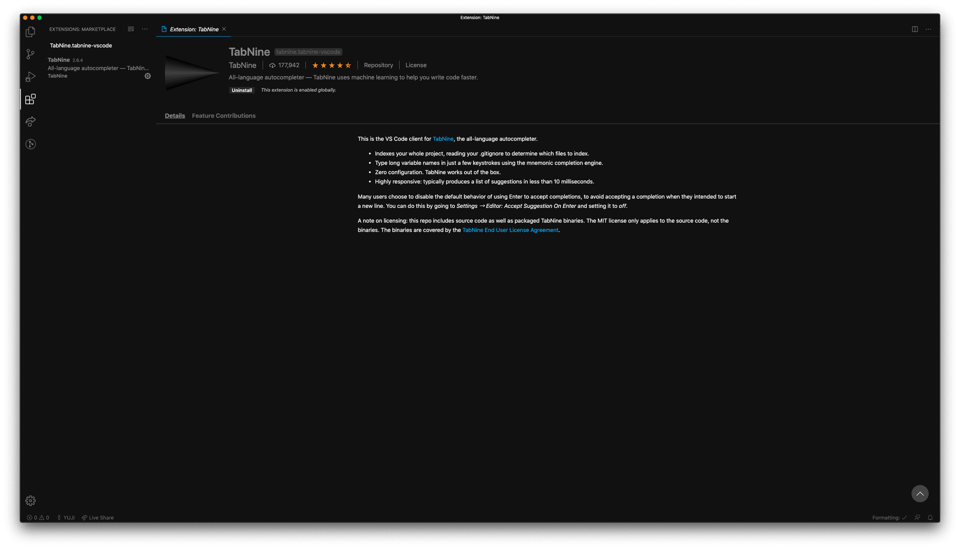
Task: Split the editor to the right
Action: click(x=914, y=29)
